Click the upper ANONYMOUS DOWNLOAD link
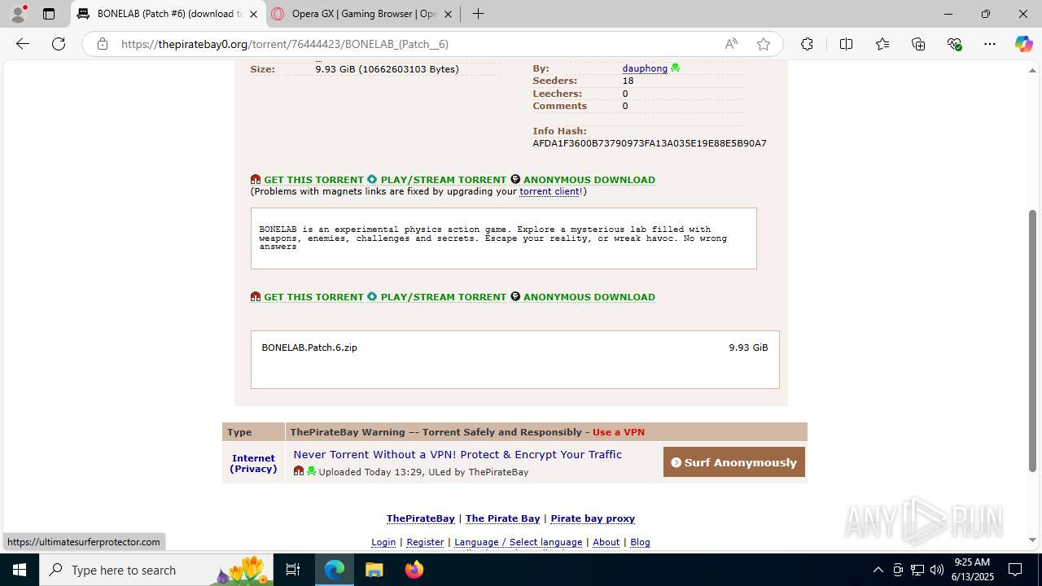Screen dimensions: 1042x586 click(589, 180)
